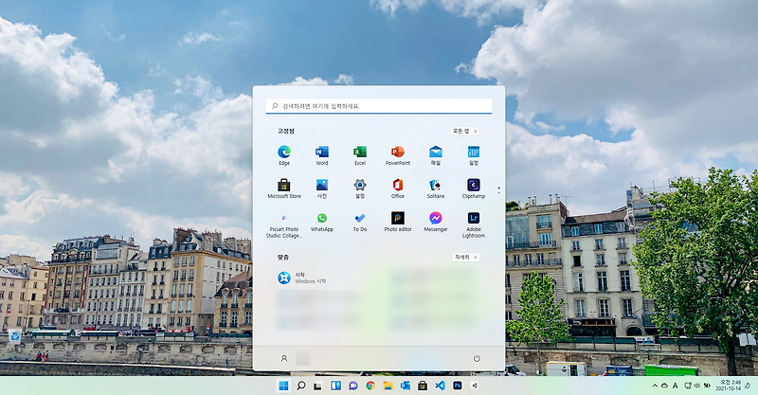Open the To Do app
The width and height of the screenshot is (758, 395).
point(360,223)
